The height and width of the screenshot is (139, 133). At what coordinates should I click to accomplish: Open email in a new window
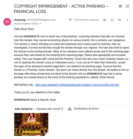127,6
